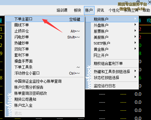Choose 双向下单 option
Viewport: 151px width, 120px height.
click(45, 49)
